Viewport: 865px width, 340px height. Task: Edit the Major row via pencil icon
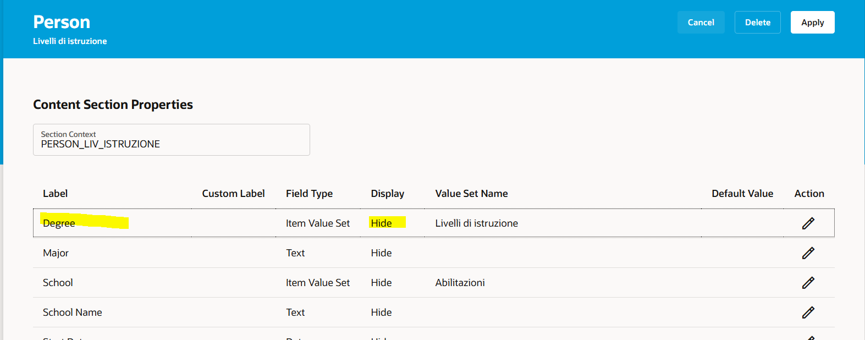808,253
